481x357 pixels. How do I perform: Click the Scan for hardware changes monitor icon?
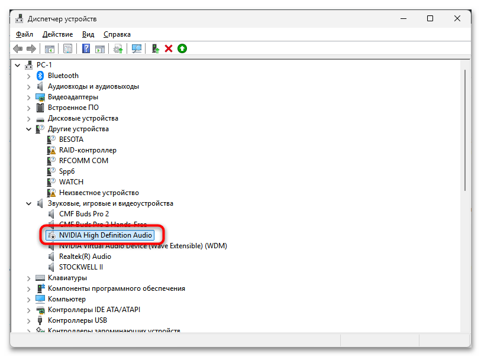[x=137, y=48]
